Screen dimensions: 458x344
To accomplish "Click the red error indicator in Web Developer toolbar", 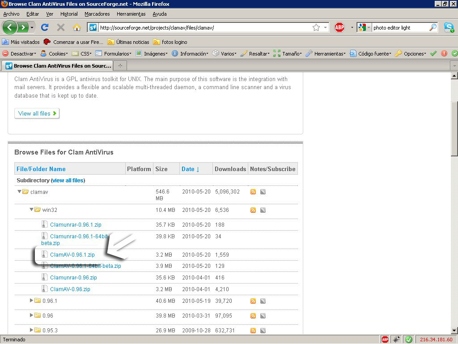I will (444, 54).
